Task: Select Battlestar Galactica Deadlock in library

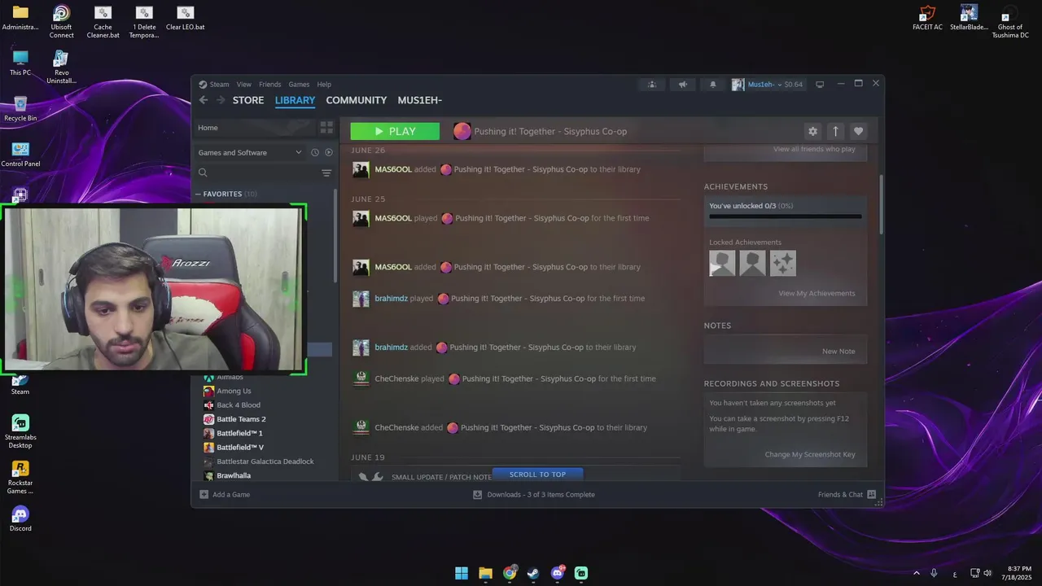Action: click(265, 461)
